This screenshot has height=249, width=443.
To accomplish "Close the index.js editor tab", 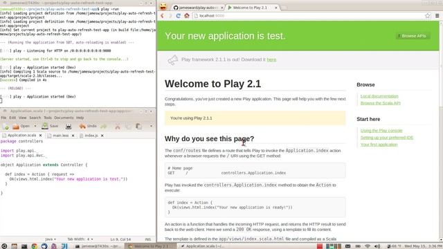I will [102, 136].
